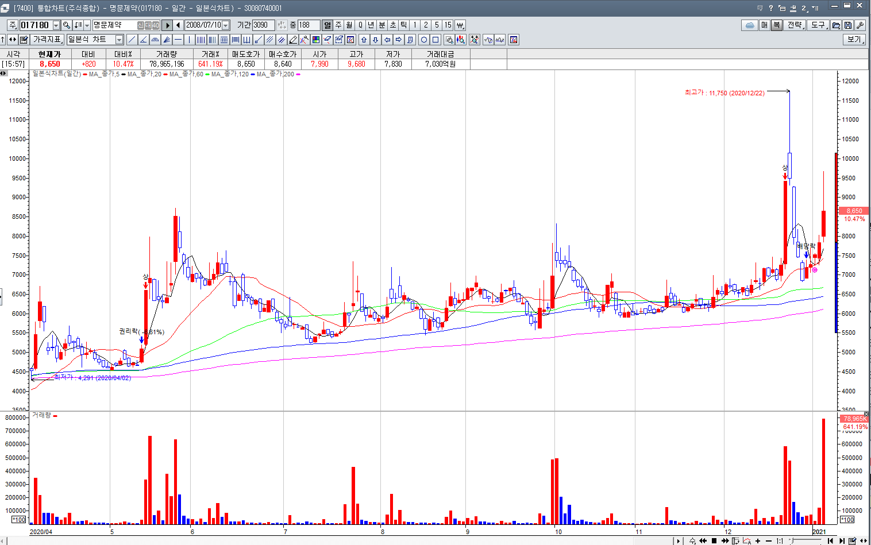The width and height of the screenshot is (871, 545).
Task: Select the horizontal line tool
Action: click(x=178, y=40)
